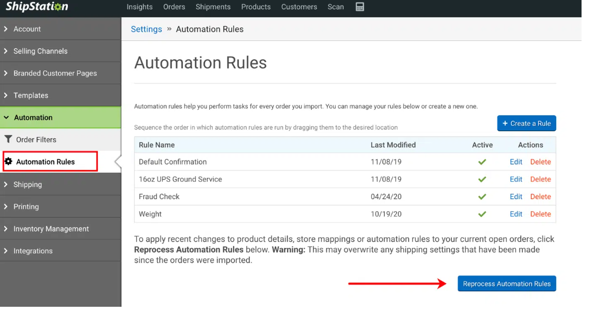This screenshot has width=608, height=320.
Task: Click the green checkmark for Default Confirmation
Action: click(482, 162)
